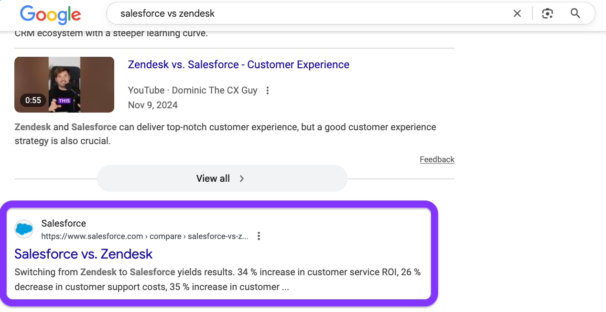Click the 0:55 duration badge
The image size is (606, 312).
click(x=33, y=100)
